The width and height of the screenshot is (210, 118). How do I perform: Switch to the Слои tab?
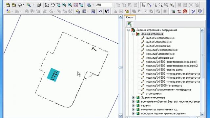coord(129,17)
